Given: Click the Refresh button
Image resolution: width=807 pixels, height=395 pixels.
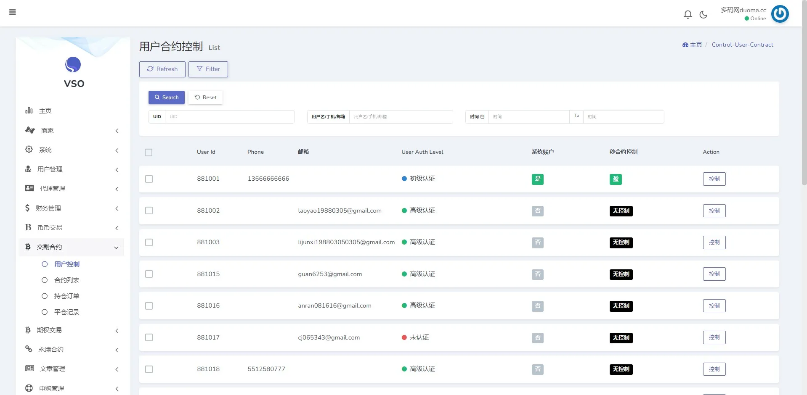Looking at the screenshot, I should tap(162, 69).
